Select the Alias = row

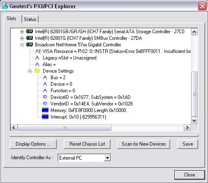click(x=49, y=64)
